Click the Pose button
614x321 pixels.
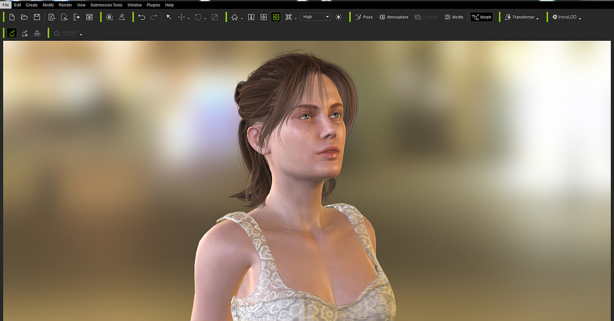tap(364, 17)
